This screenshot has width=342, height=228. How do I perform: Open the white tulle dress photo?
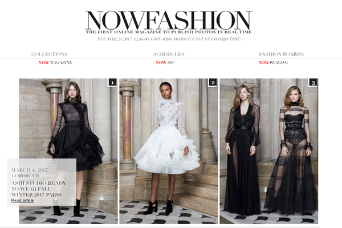(x=169, y=151)
